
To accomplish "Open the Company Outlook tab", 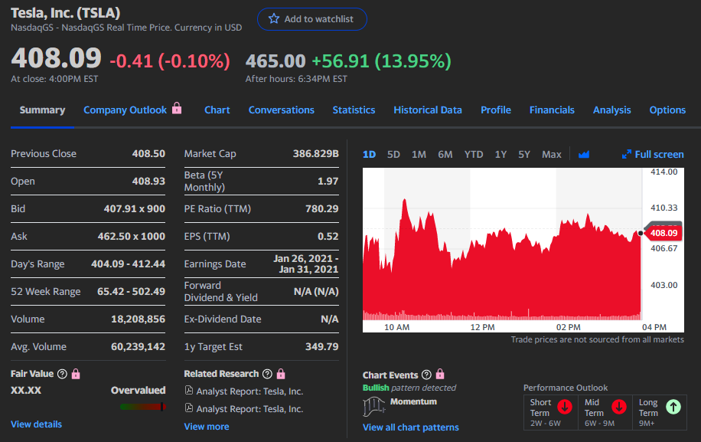I will [x=126, y=110].
